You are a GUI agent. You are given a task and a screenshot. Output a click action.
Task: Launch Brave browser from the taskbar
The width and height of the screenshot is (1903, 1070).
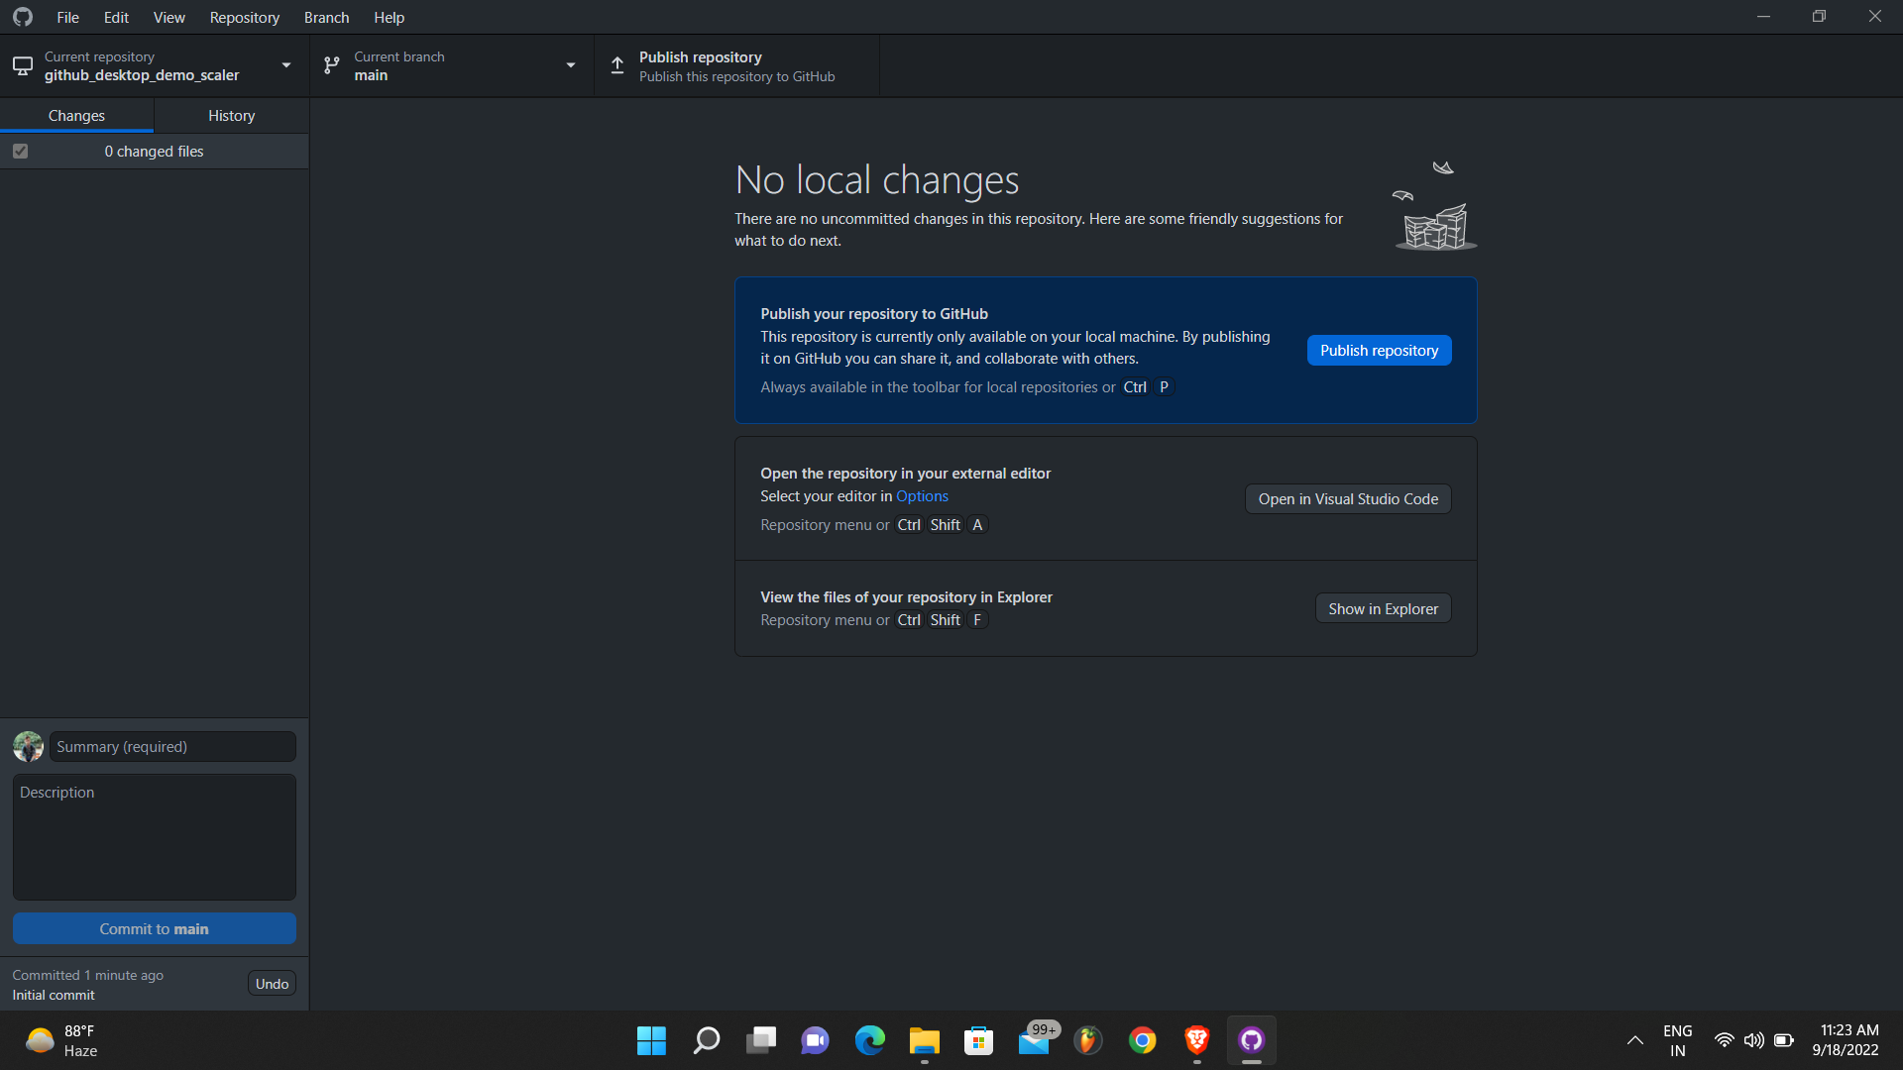tap(1196, 1040)
